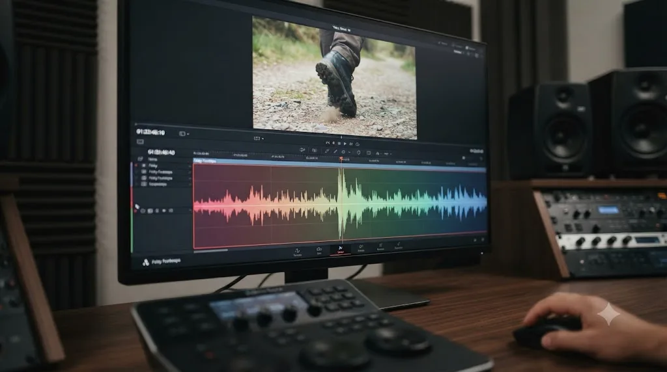
Task: Select the first Foley Footsteps track row
Action: [162, 172]
